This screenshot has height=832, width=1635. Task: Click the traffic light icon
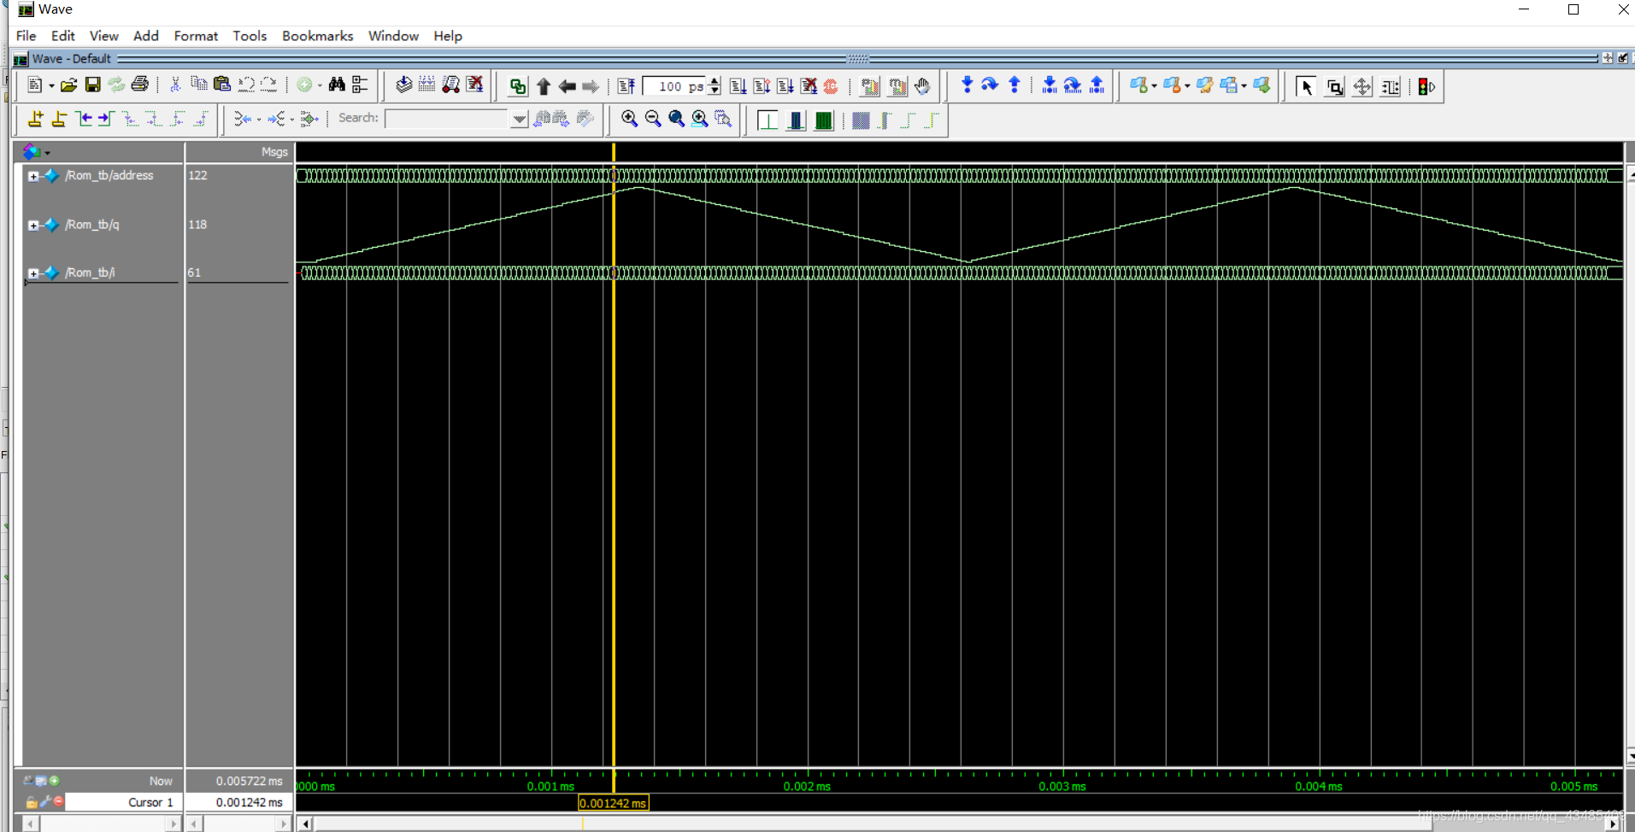pyautogui.click(x=1426, y=86)
